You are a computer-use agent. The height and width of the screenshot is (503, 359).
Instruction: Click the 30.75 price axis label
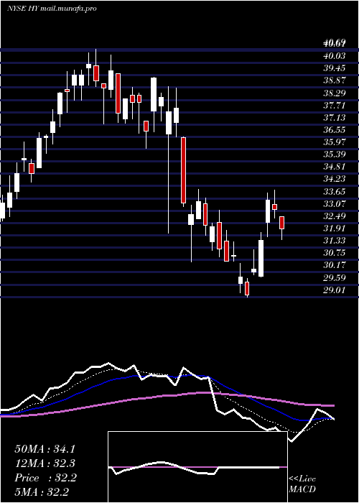(334, 253)
